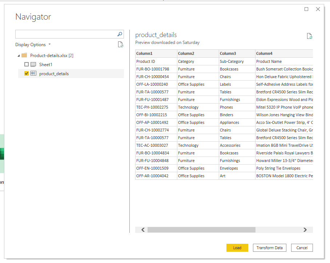Click the Column3 header
Screen dimensions: 330x263
point(237,53)
